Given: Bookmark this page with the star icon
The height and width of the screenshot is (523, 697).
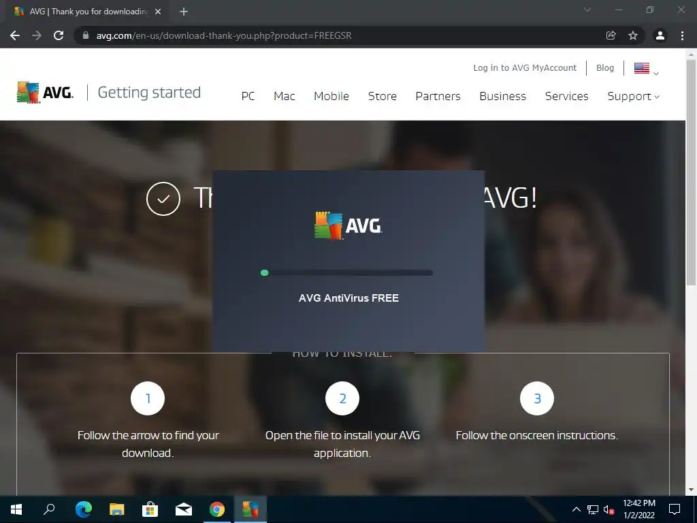Looking at the screenshot, I should [633, 35].
